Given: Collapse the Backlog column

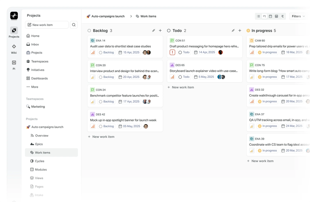Looking at the screenshot, I should coord(153,31).
